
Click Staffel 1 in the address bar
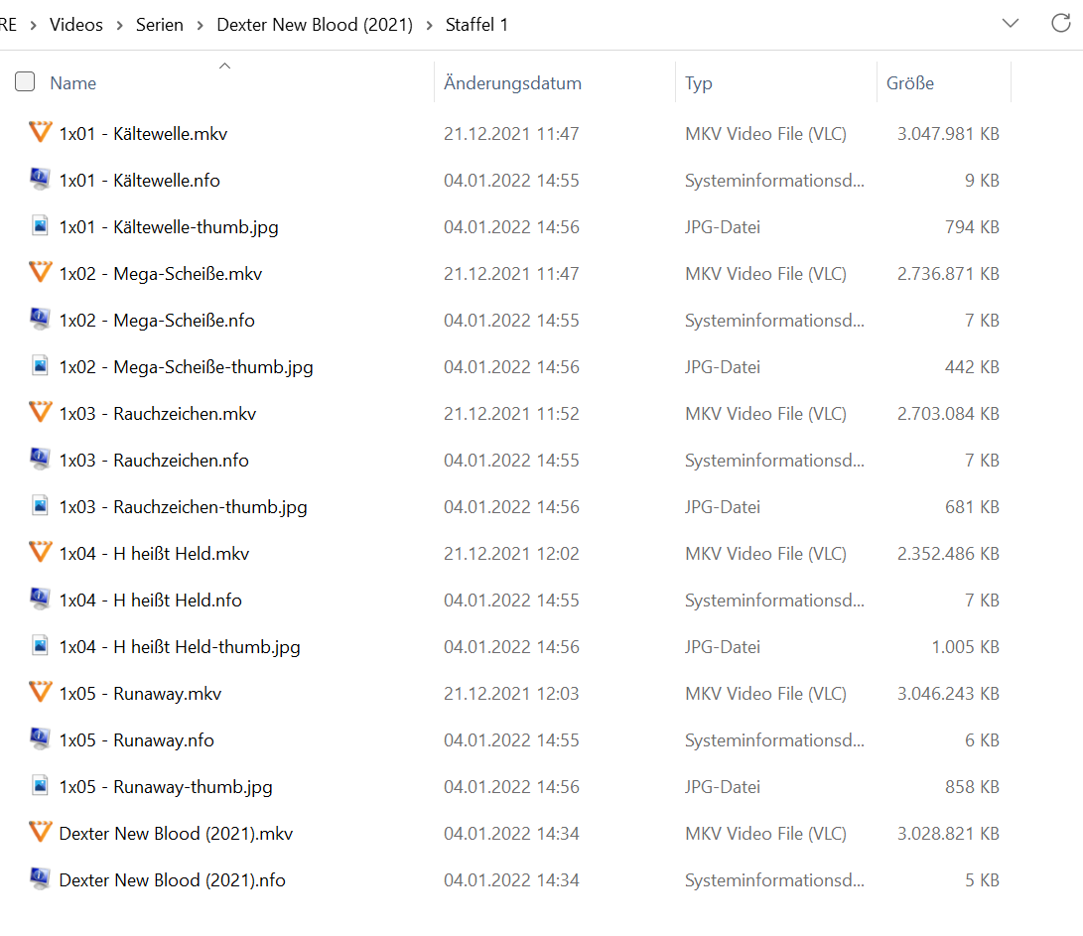(476, 25)
